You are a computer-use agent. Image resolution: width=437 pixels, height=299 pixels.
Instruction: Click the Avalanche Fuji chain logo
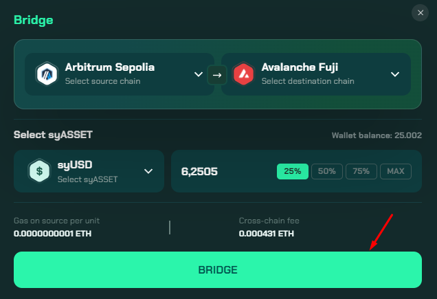pos(243,74)
